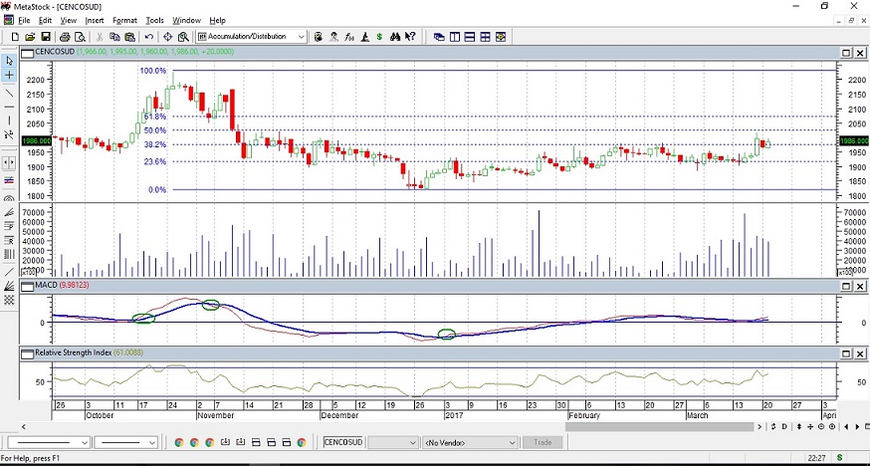This screenshot has width=870, height=466.
Task: Select the horizontal line drawing tool
Action: coord(9,106)
